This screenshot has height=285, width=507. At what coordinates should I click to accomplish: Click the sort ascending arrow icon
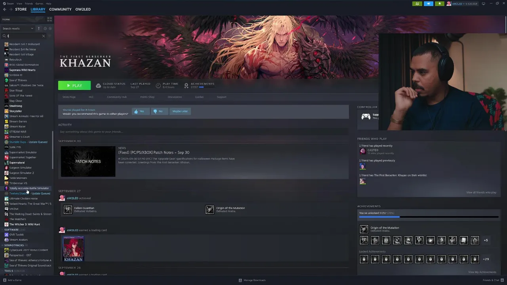click(39, 28)
